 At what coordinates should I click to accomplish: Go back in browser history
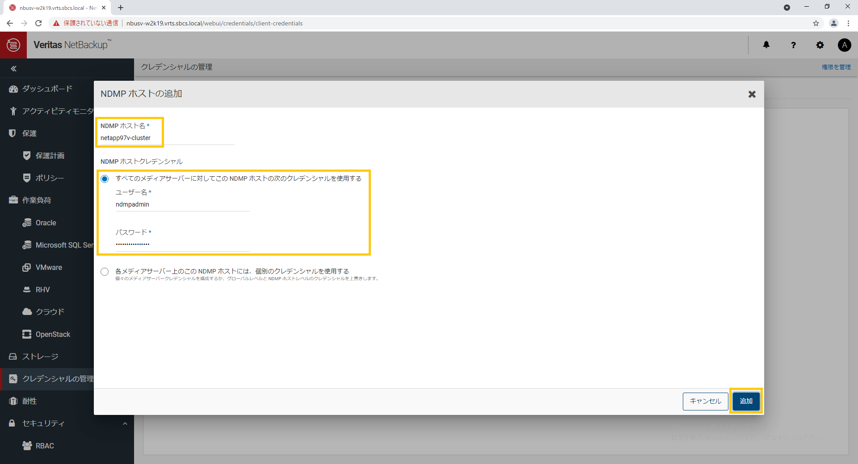(x=10, y=23)
